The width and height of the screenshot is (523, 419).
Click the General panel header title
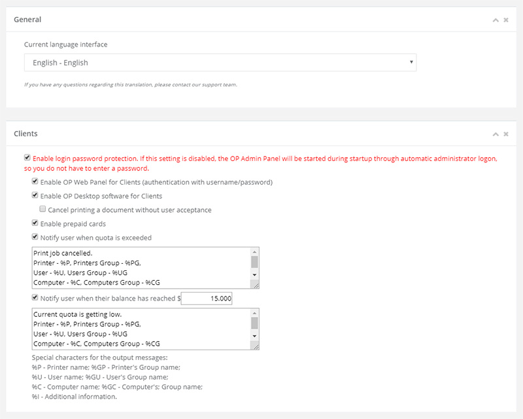[x=27, y=20]
